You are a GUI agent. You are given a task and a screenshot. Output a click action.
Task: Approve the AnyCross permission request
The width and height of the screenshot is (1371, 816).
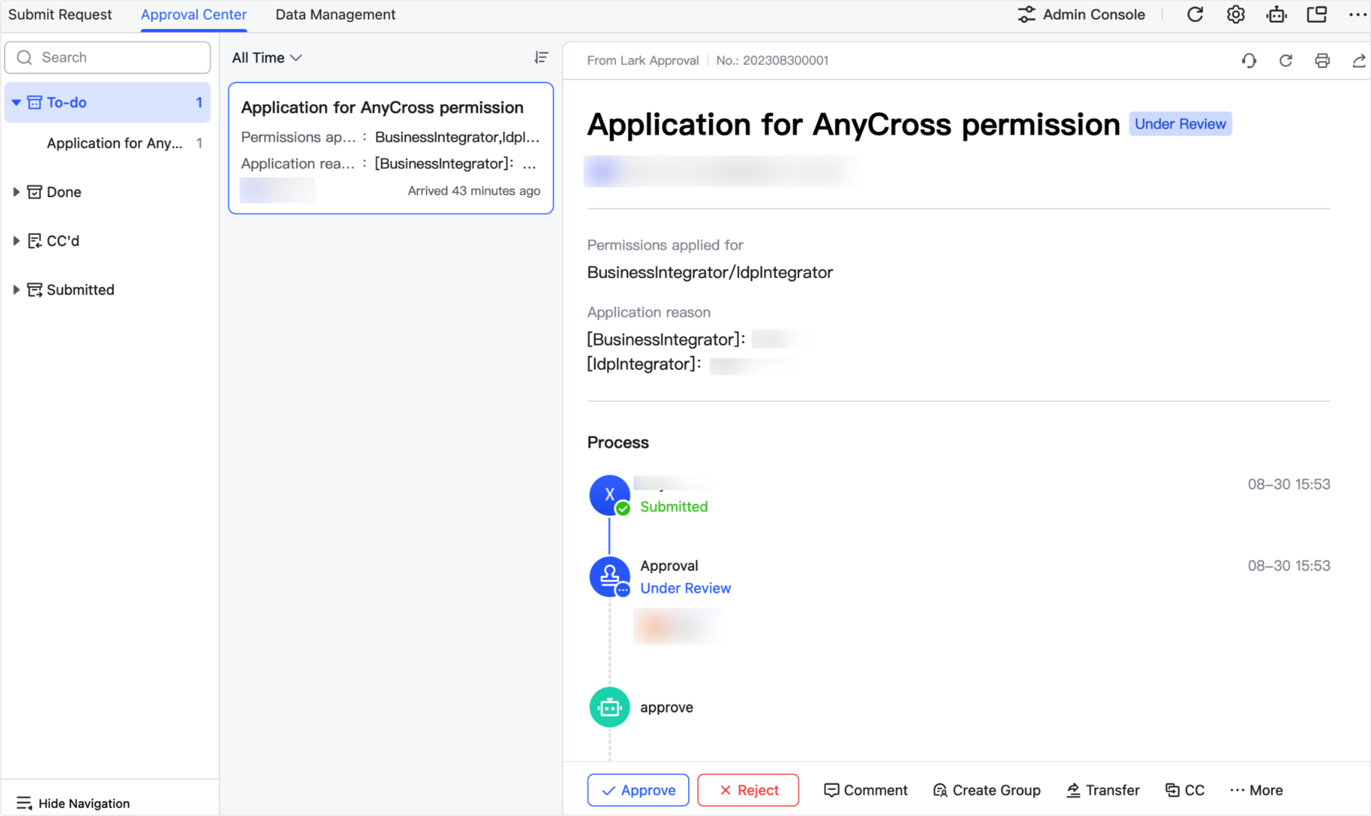[638, 790]
